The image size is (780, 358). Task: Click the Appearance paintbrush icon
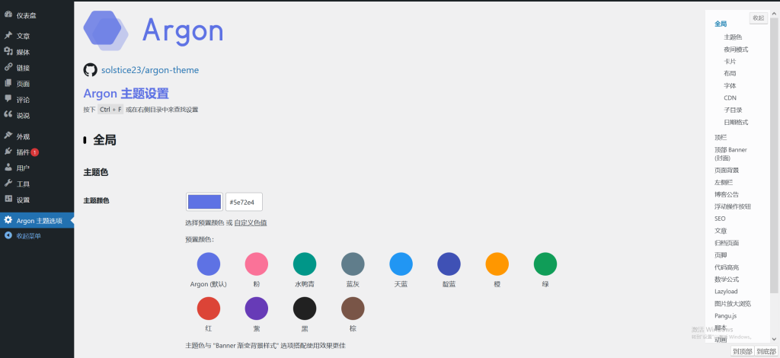[8, 136]
